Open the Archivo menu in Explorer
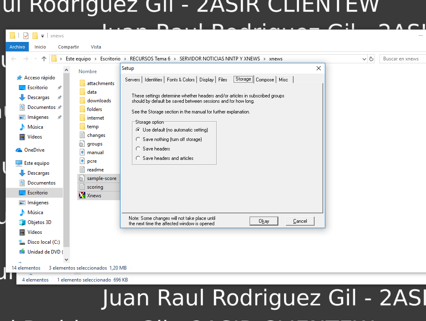 (17, 47)
